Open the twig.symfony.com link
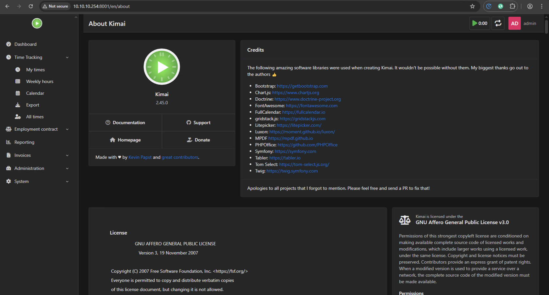Viewport: 549px width, 295px height. pos(292,171)
